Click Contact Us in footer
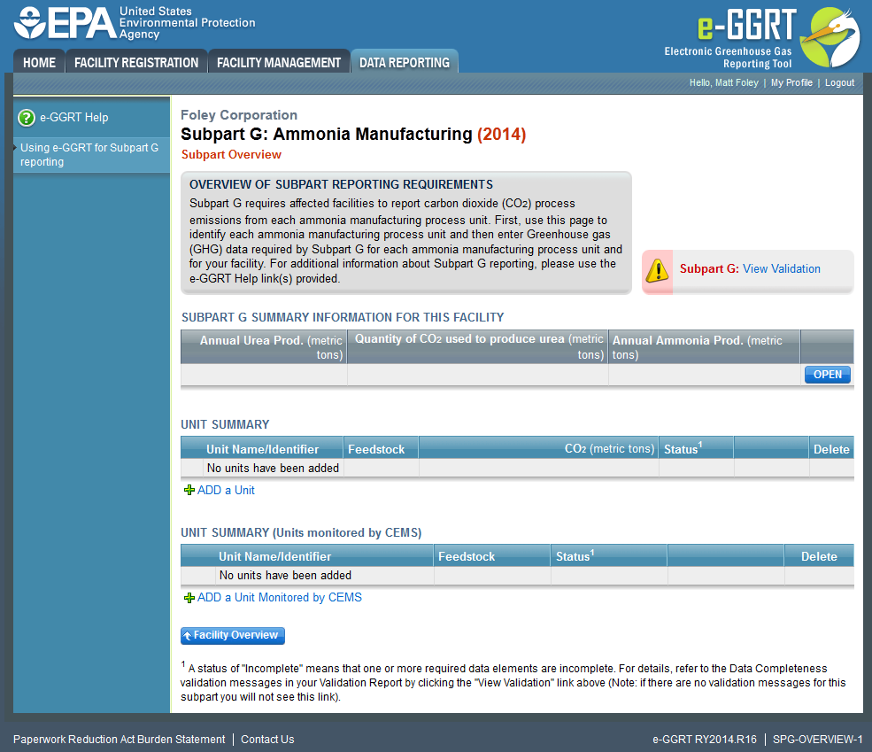The width and height of the screenshot is (872, 752). 267,740
